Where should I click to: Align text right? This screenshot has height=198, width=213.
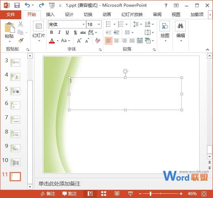pyautogui.click(x=124, y=41)
